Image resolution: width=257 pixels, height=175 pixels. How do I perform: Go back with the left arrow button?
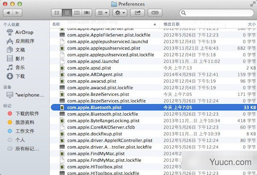[x=8, y=13]
